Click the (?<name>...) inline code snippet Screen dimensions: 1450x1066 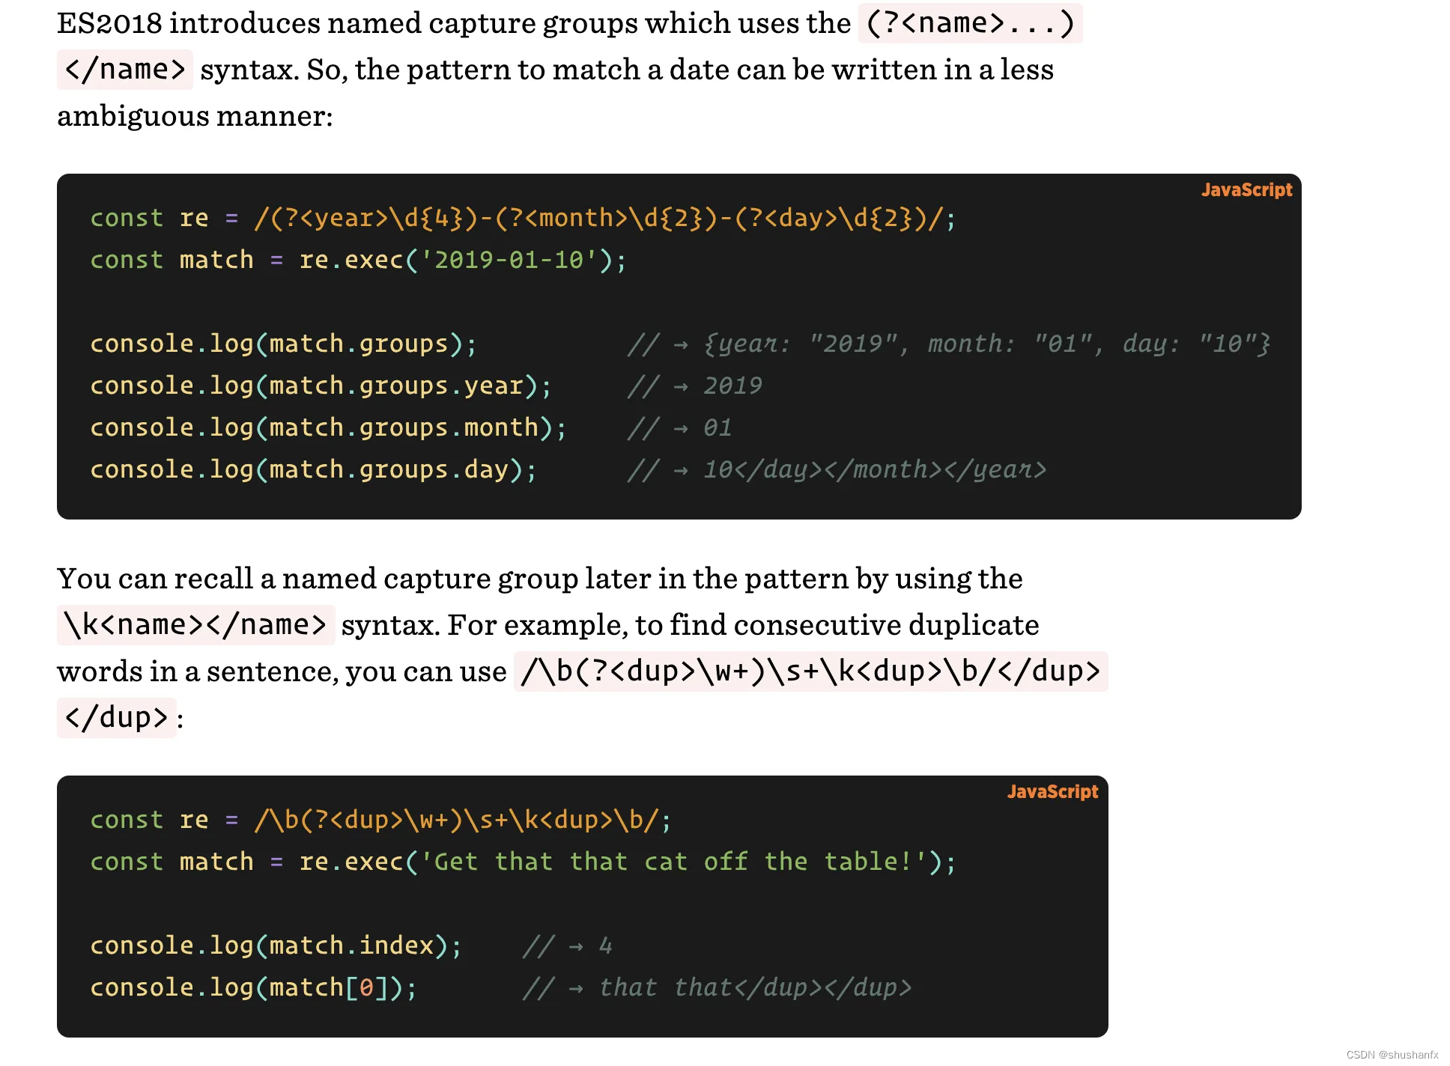pyautogui.click(x=970, y=23)
